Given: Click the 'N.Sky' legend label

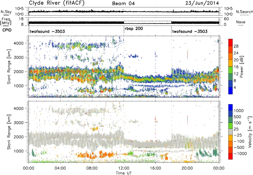Looking at the screenshot, I should [6, 12].
